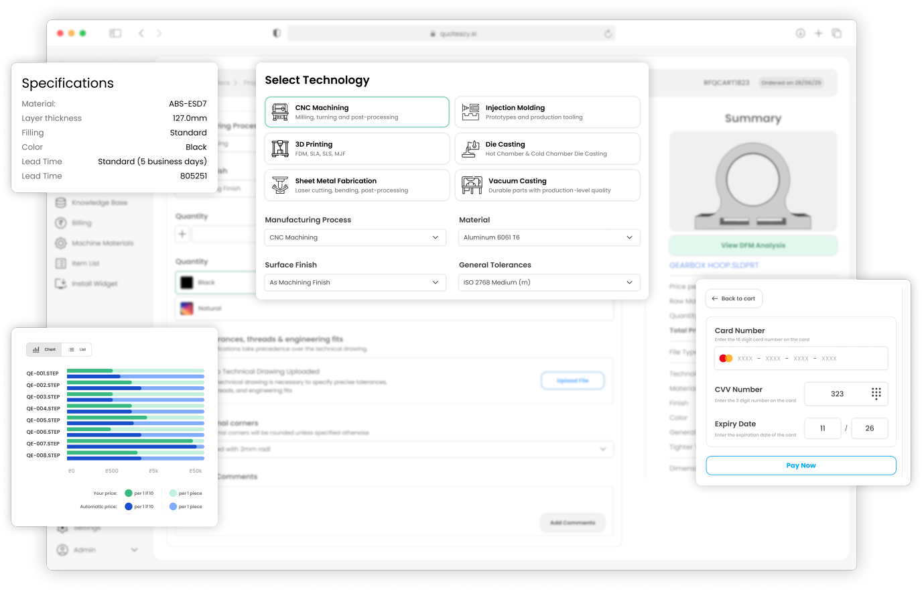Click View DFM Analysis button
Screen dimensions: 922x590
click(753, 245)
